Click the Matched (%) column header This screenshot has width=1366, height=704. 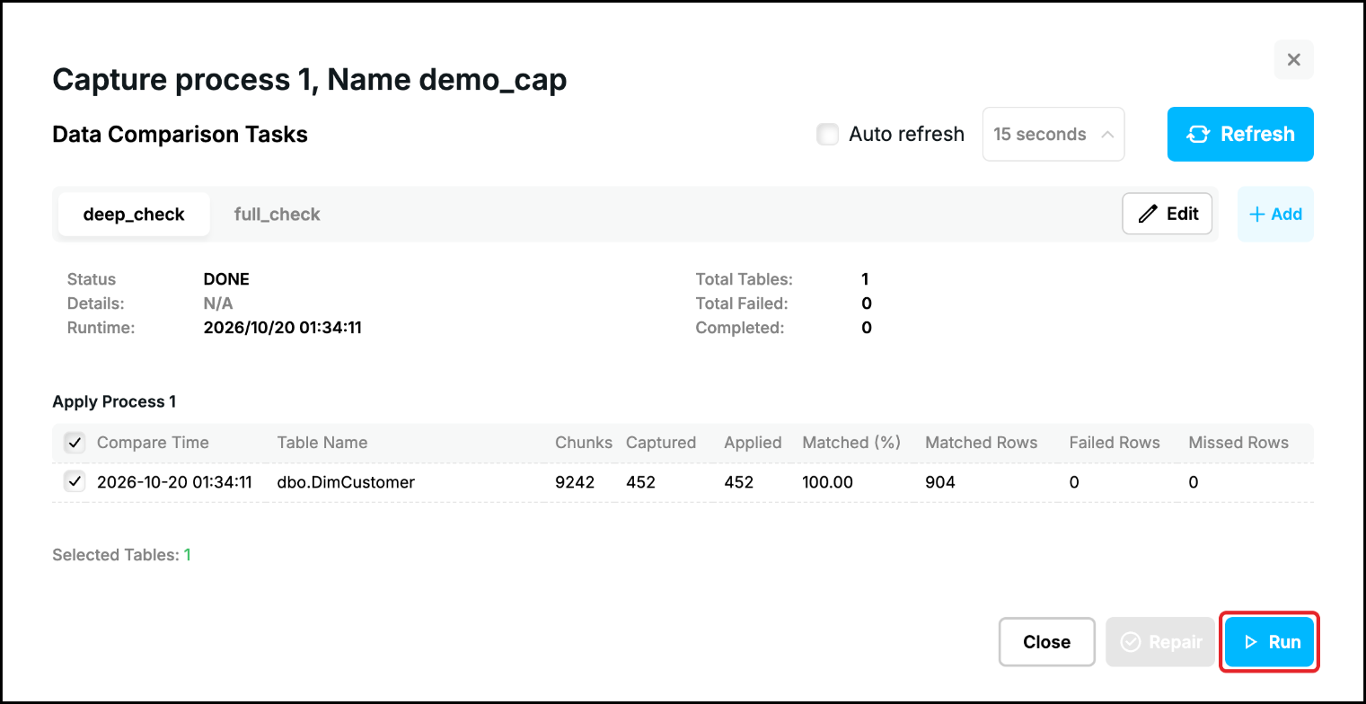[851, 443]
